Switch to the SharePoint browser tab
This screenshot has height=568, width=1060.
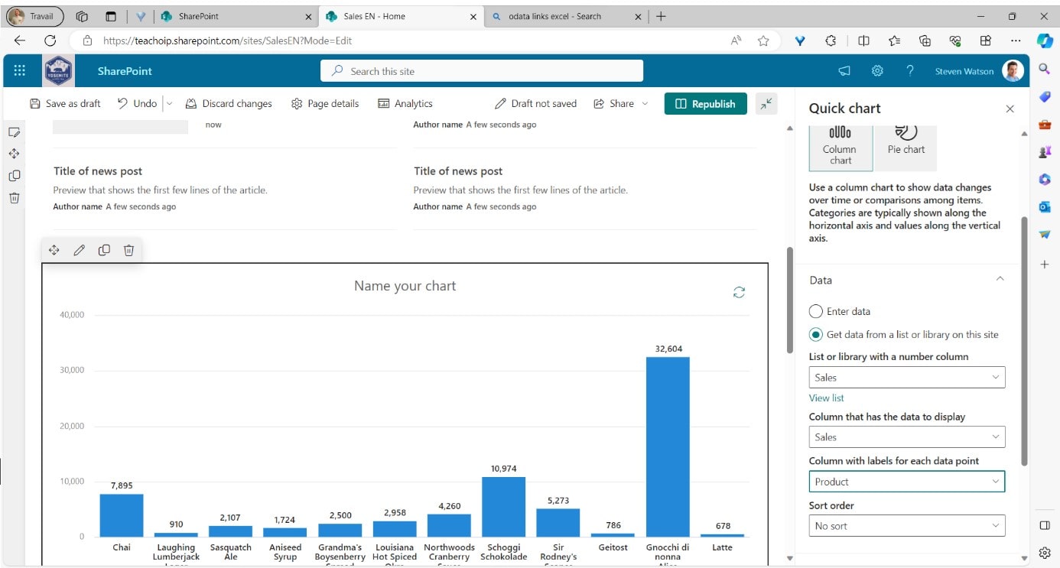point(237,16)
